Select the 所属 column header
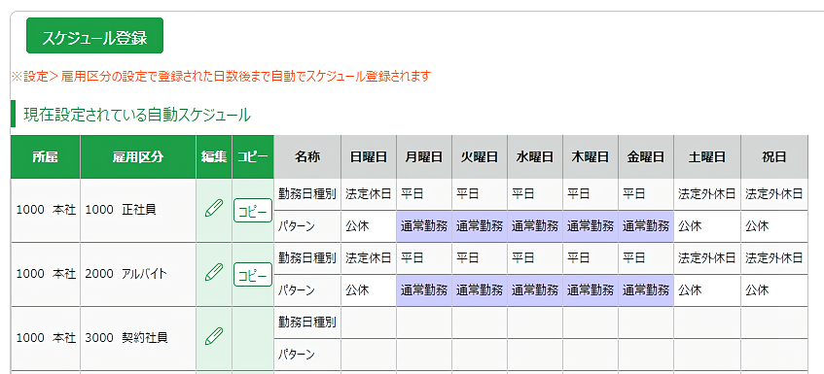 pos(45,156)
